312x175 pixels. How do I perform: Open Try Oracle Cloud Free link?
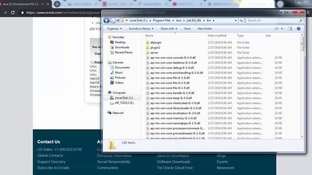tap(175, 168)
